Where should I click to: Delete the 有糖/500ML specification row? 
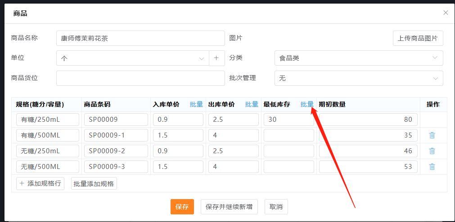pyautogui.click(x=432, y=135)
